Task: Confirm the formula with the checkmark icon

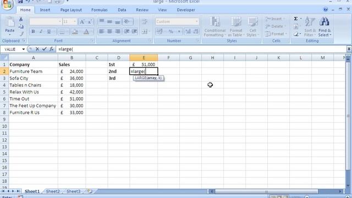Action: [x=44, y=49]
